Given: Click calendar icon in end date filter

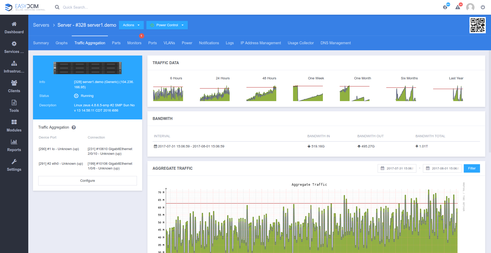Looking at the screenshot, I should click(x=428, y=168).
